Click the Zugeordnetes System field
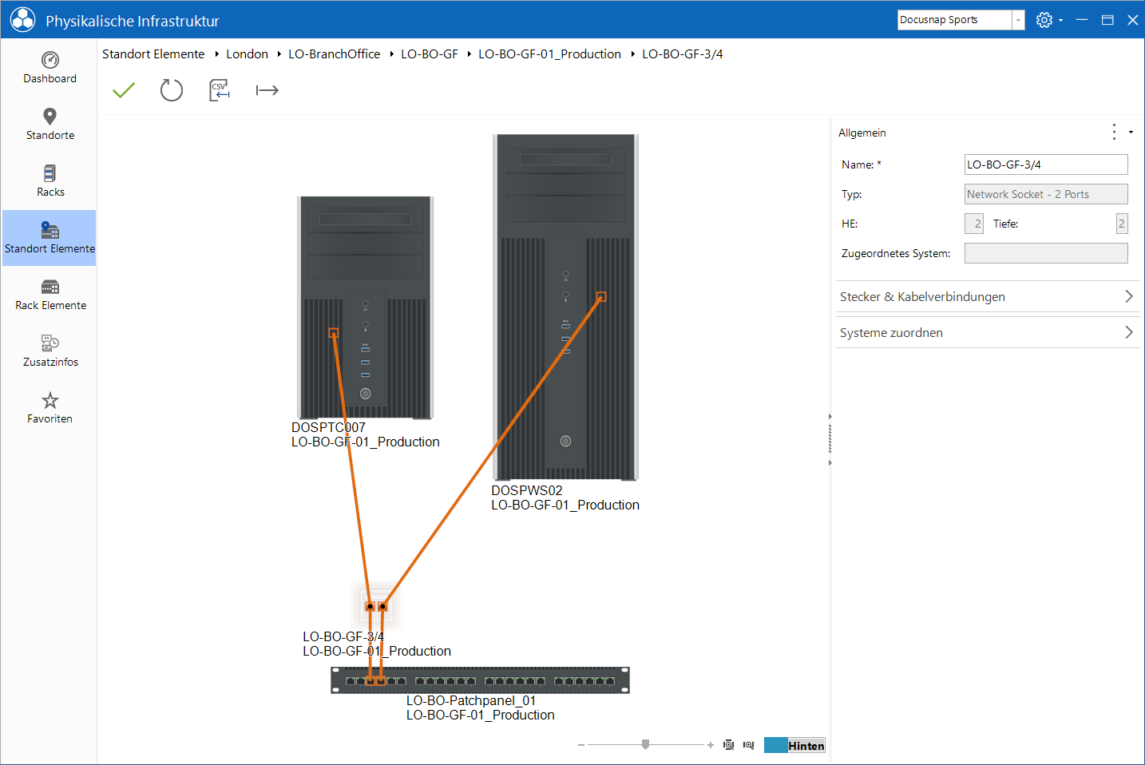This screenshot has height=765, width=1145. click(1046, 253)
